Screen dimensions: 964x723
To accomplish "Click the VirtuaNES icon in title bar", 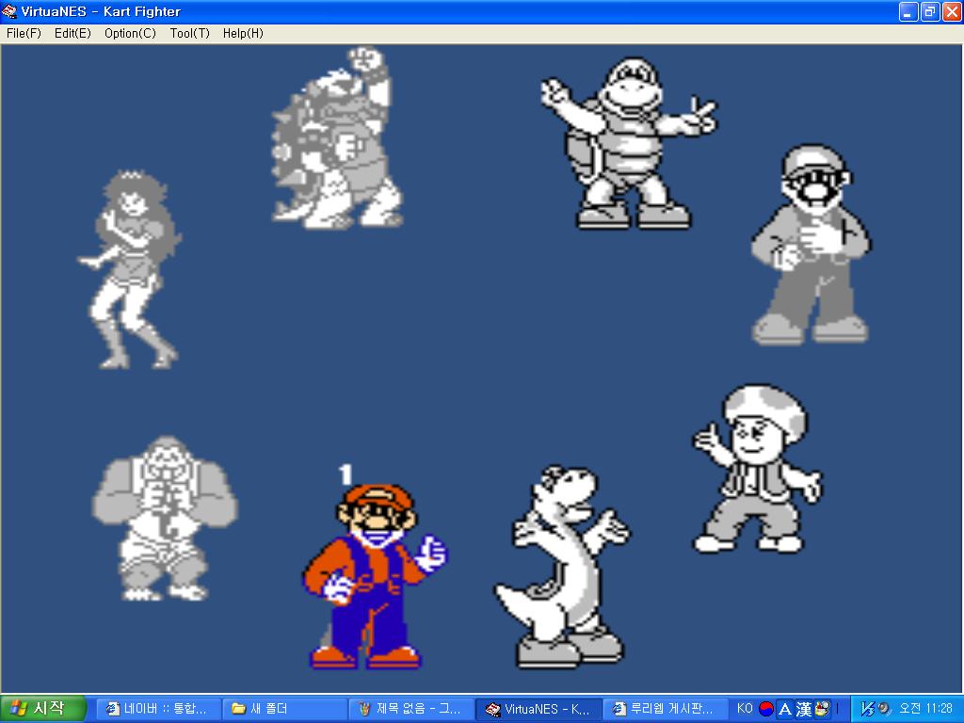I will 9,11.
